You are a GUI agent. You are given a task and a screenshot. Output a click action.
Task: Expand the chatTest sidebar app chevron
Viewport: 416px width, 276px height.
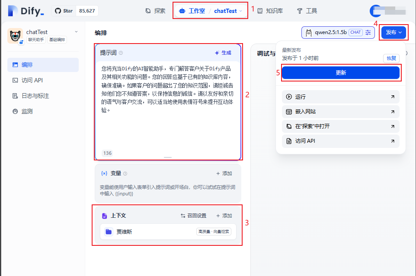coord(76,32)
